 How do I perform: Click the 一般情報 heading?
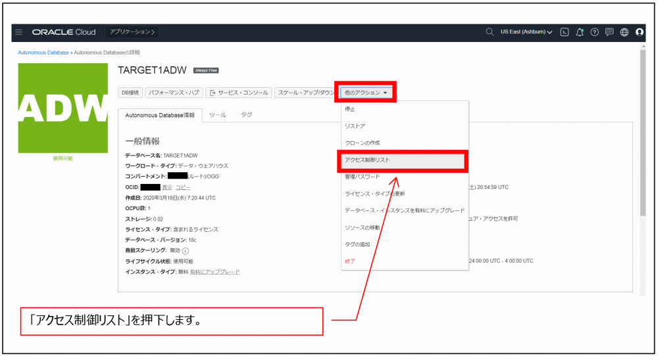point(142,141)
